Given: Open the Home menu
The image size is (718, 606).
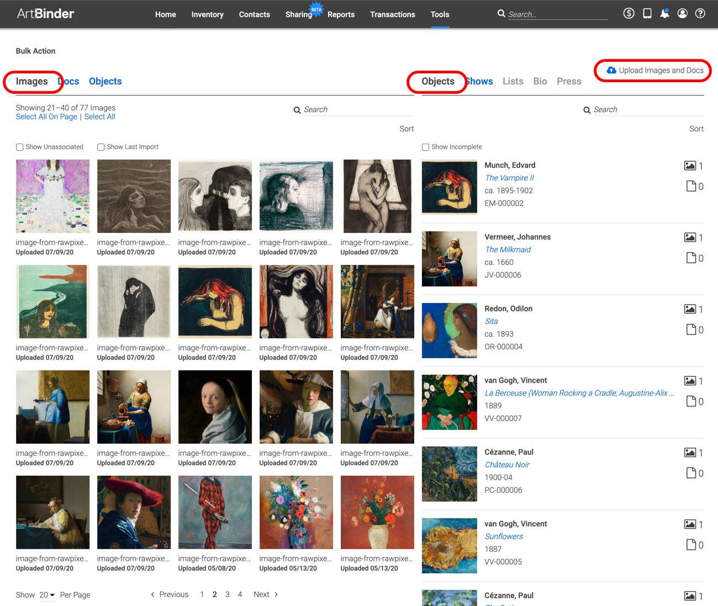Looking at the screenshot, I should point(166,14).
